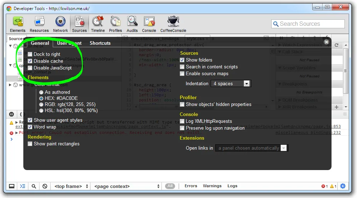Uncheck Disable cache

click(x=30, y=61)
